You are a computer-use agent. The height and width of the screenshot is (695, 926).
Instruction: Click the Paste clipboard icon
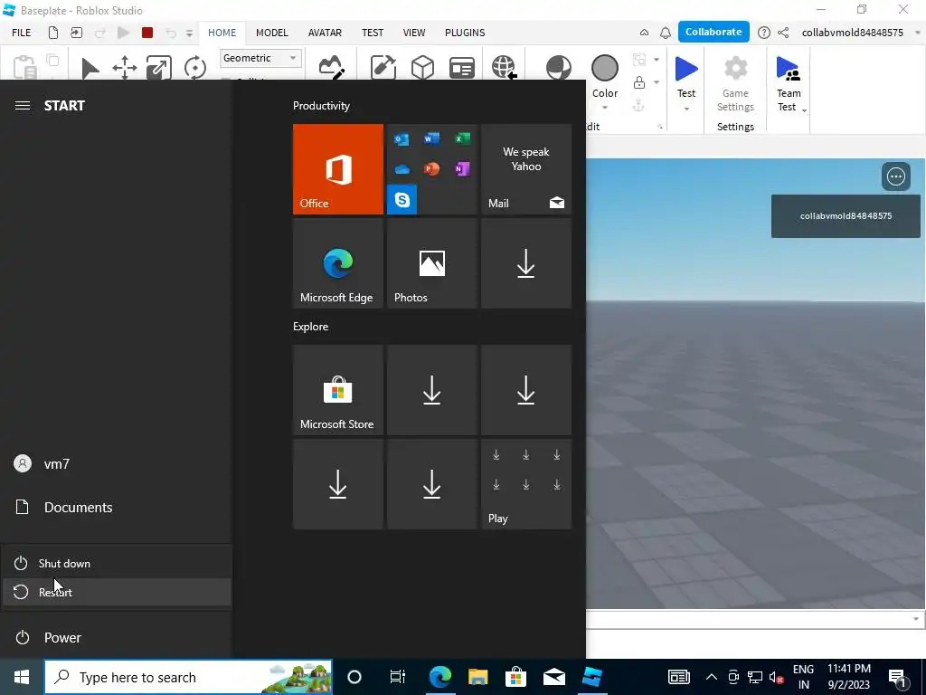click(24, 67)
